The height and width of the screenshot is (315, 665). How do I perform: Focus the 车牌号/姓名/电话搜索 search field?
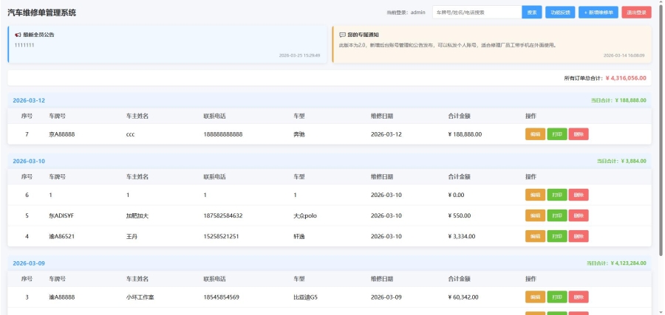476,13
